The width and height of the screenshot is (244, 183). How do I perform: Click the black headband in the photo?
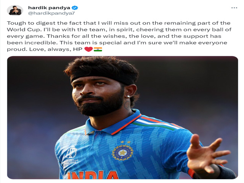point(103,77)
